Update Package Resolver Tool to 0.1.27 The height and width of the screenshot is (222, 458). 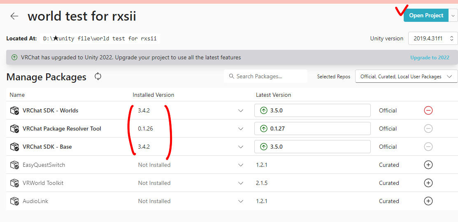312,129
